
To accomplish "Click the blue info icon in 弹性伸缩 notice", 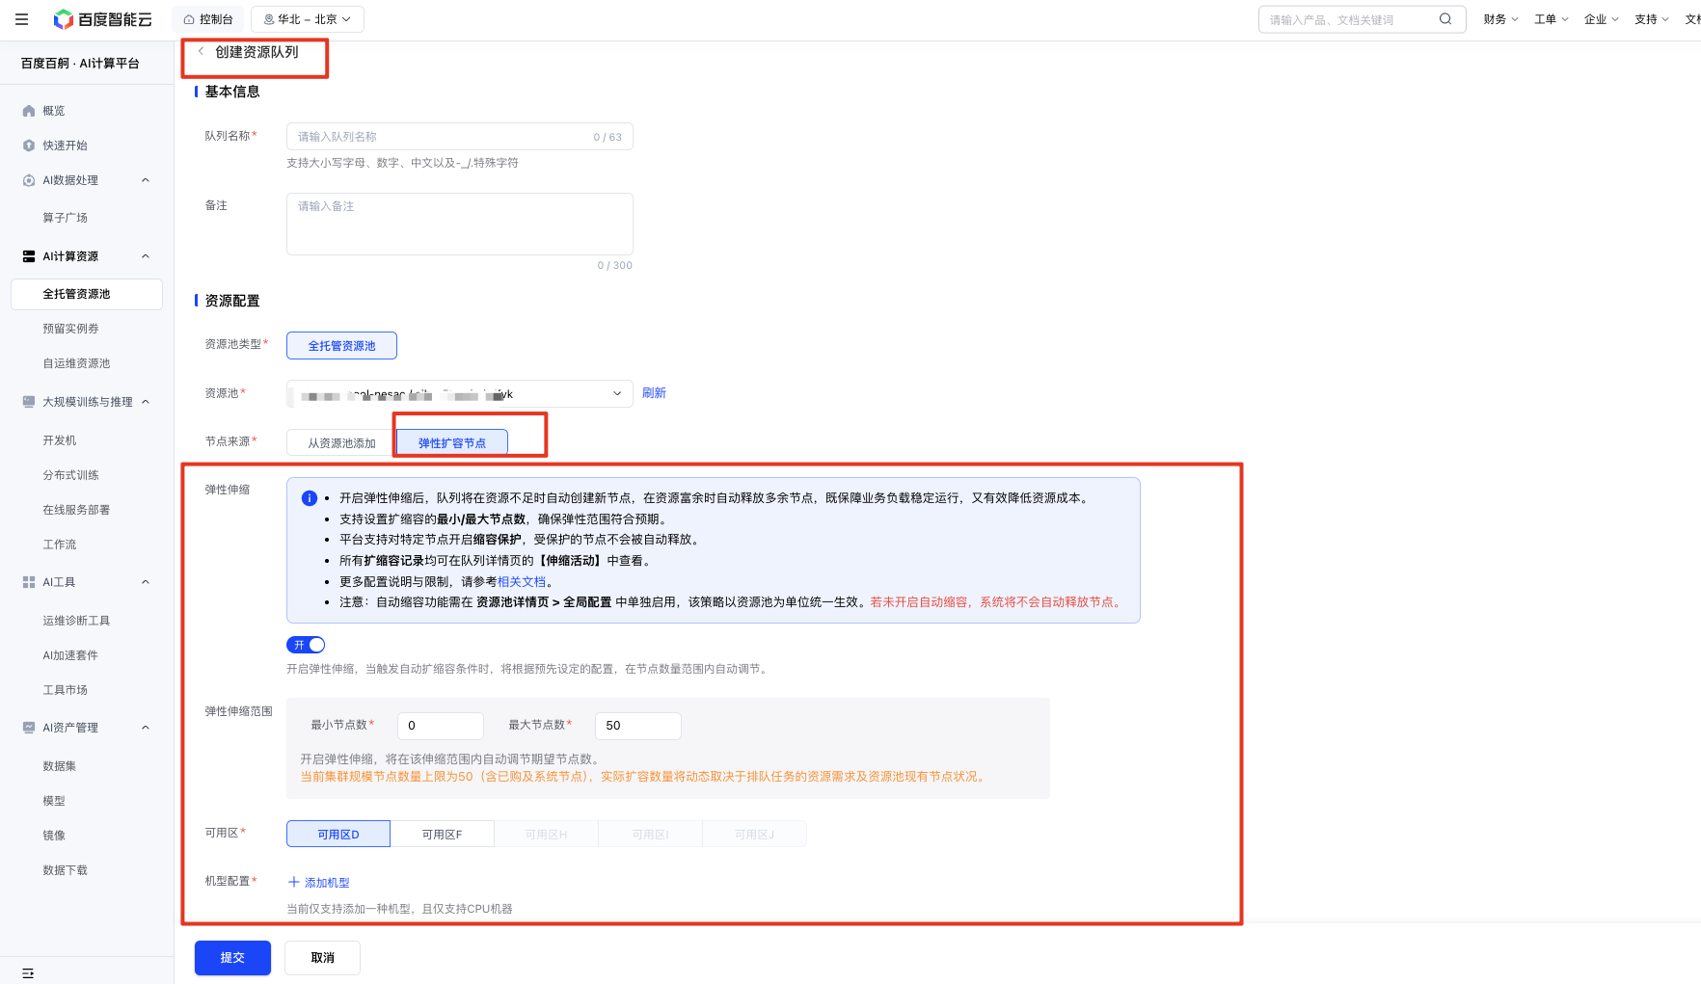I will tap(310, 498).
